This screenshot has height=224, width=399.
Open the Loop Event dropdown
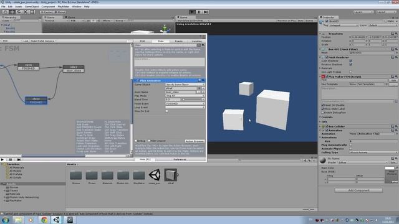click(185, 108)
